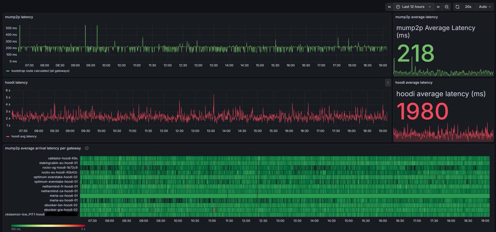Click 19:00 x-axis tick under the heatmap
The image size is (496, 232).
(x=485, y=221)
